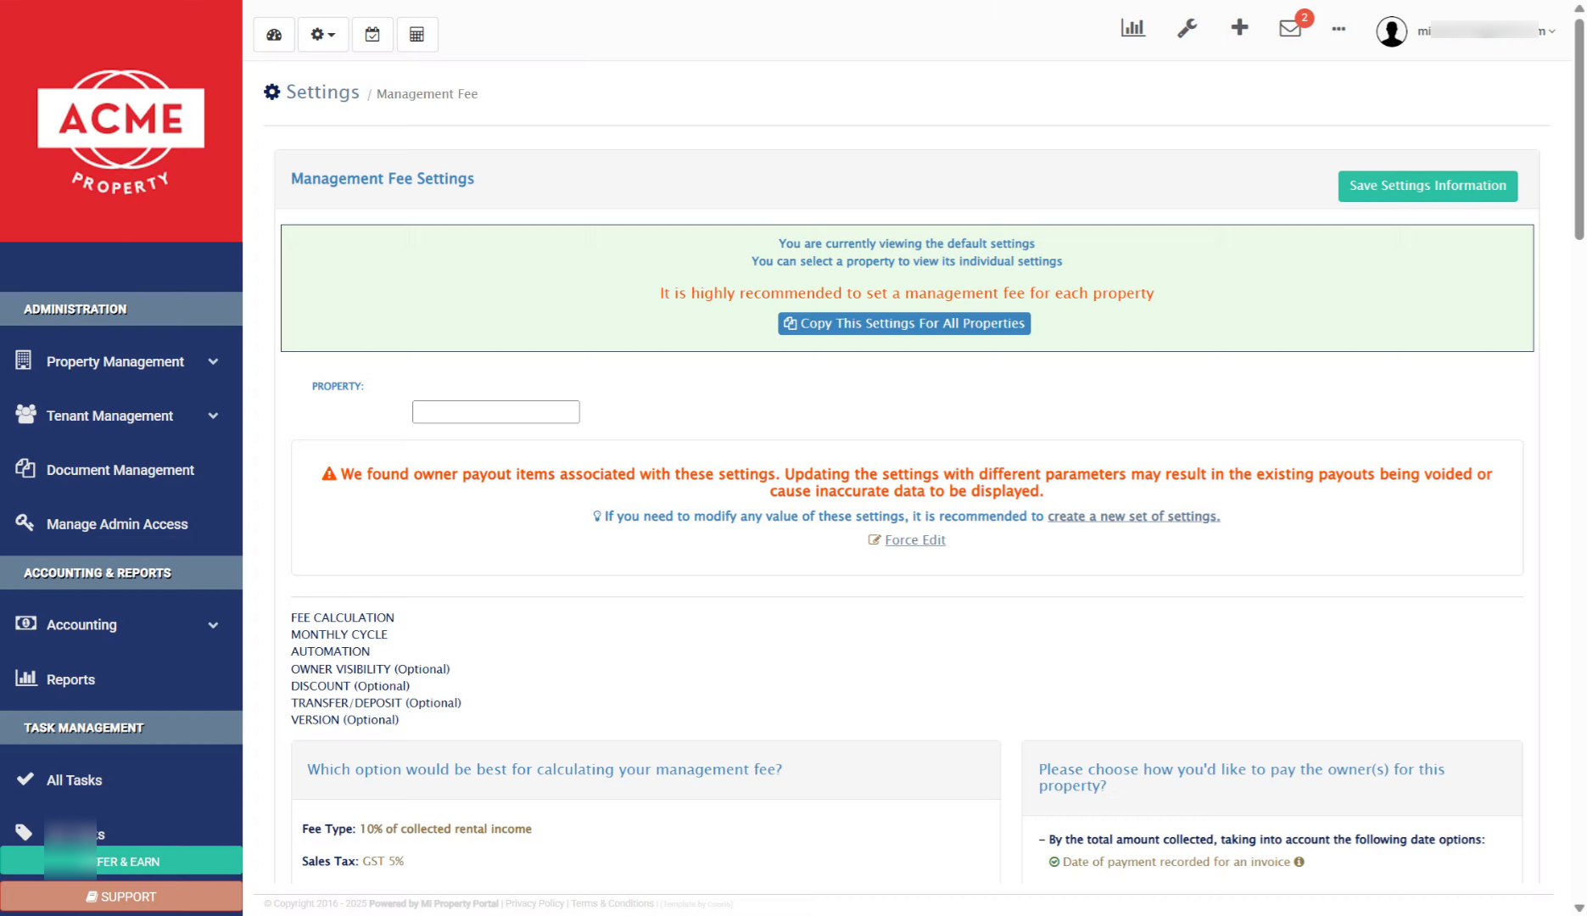Click the Tenant Management people icon
The width and height of the screenshot is (1587, 916).
25,414
